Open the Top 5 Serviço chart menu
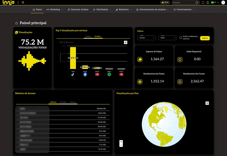The image size is (227, 156). 125,42
